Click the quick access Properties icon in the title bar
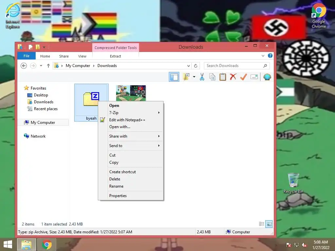 31,47
